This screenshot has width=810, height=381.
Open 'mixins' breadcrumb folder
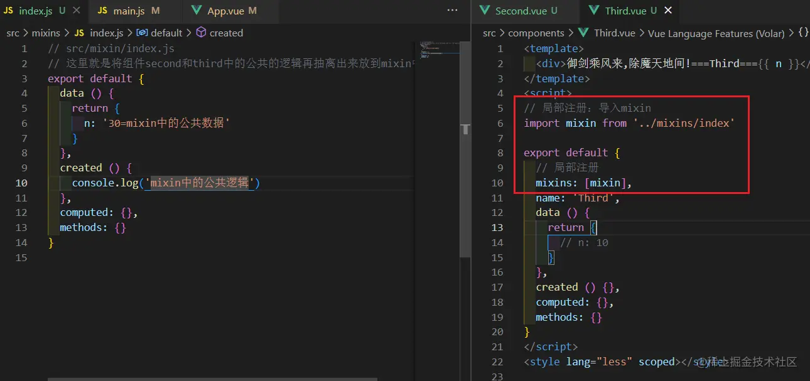46,33
